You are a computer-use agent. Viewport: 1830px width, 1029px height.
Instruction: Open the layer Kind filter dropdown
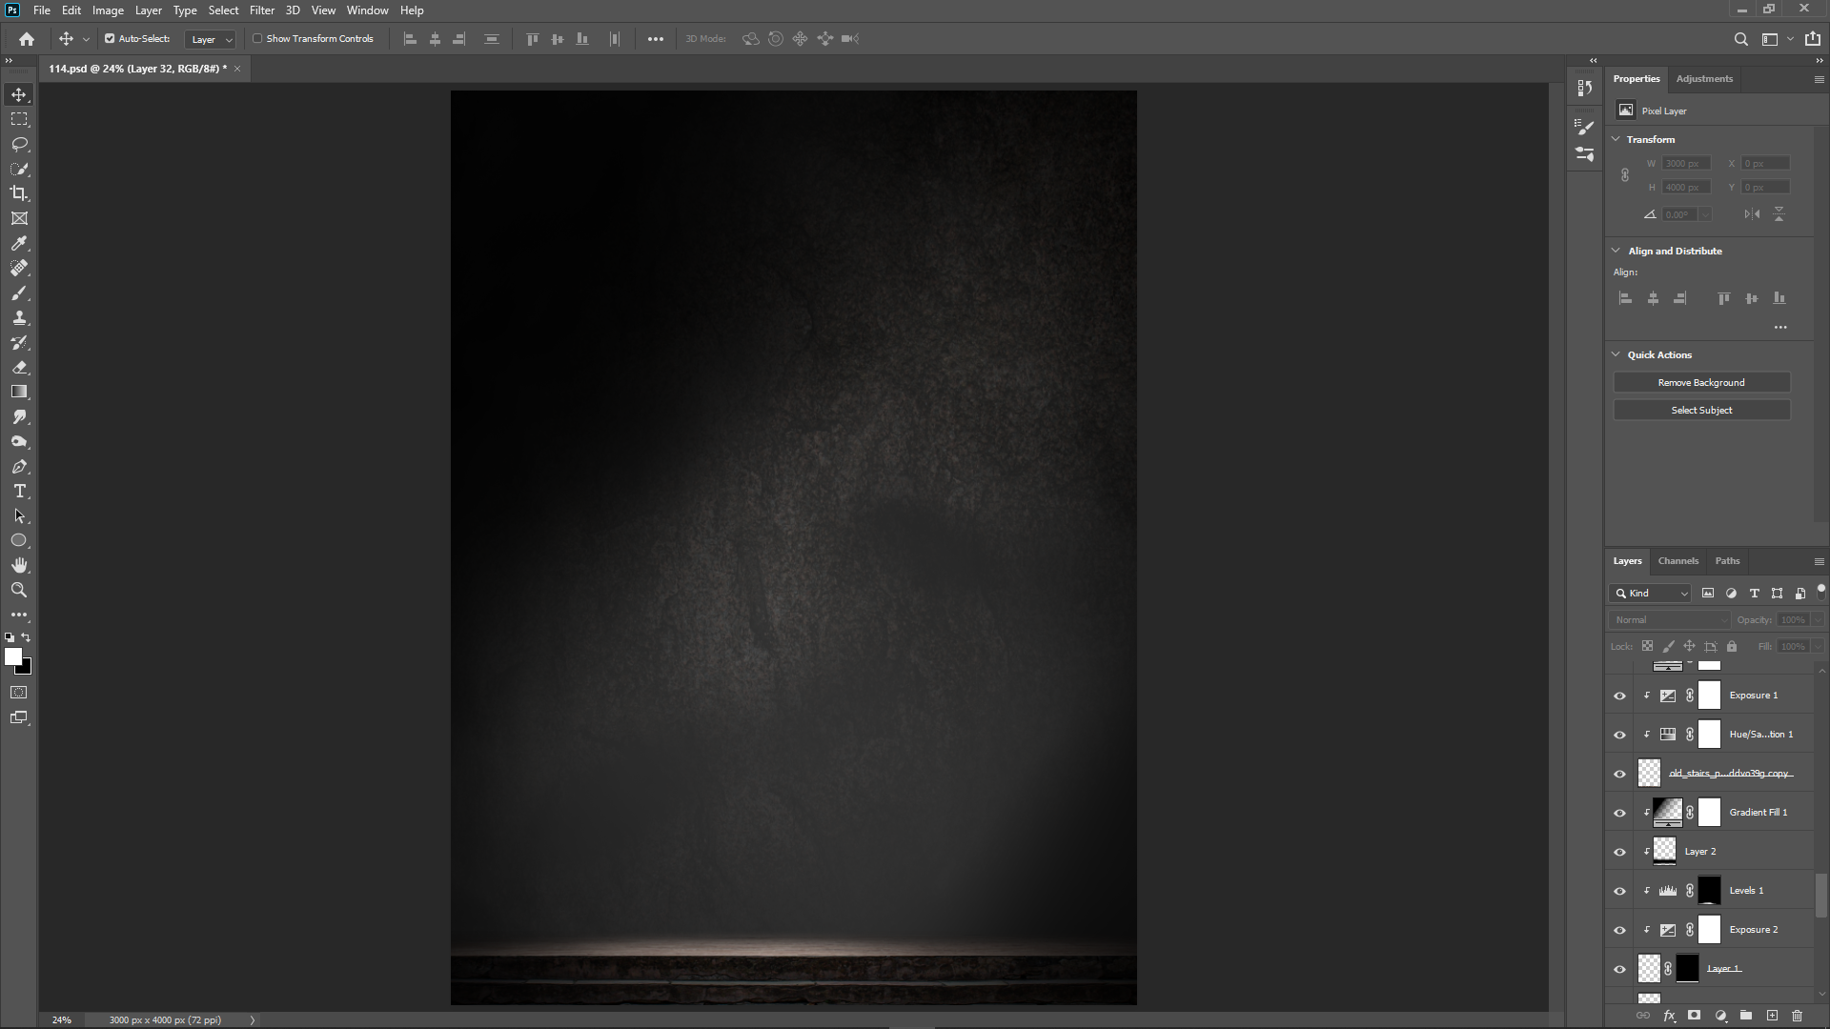tap(1650, 593)
